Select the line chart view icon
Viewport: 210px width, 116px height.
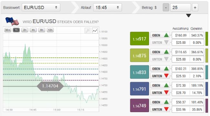[x=95, y=31]
